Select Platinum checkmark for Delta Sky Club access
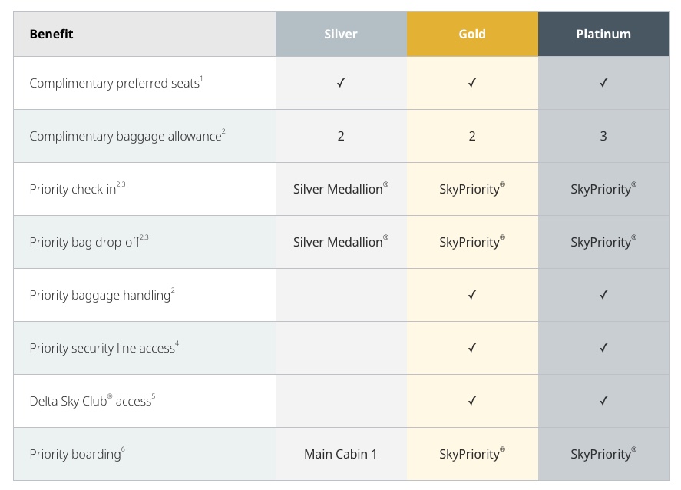The height and width of the screenshot is (490, 681). 603,401
